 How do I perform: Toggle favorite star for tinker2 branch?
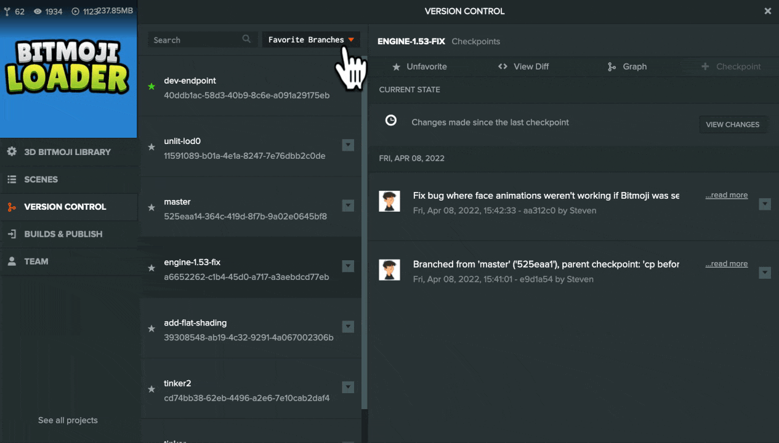click(151, 389)
